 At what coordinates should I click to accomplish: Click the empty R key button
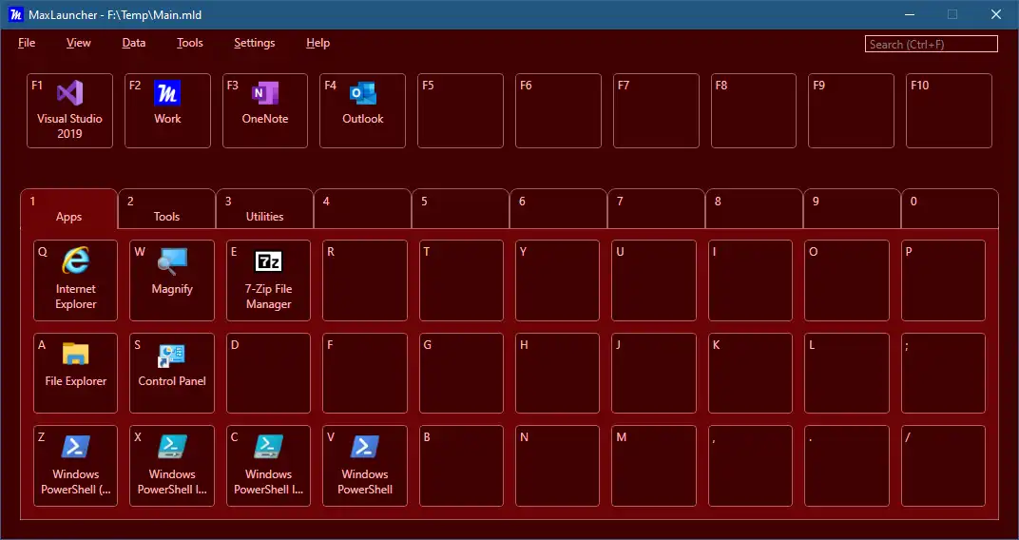pyautogui.click(x=365, y=280)
